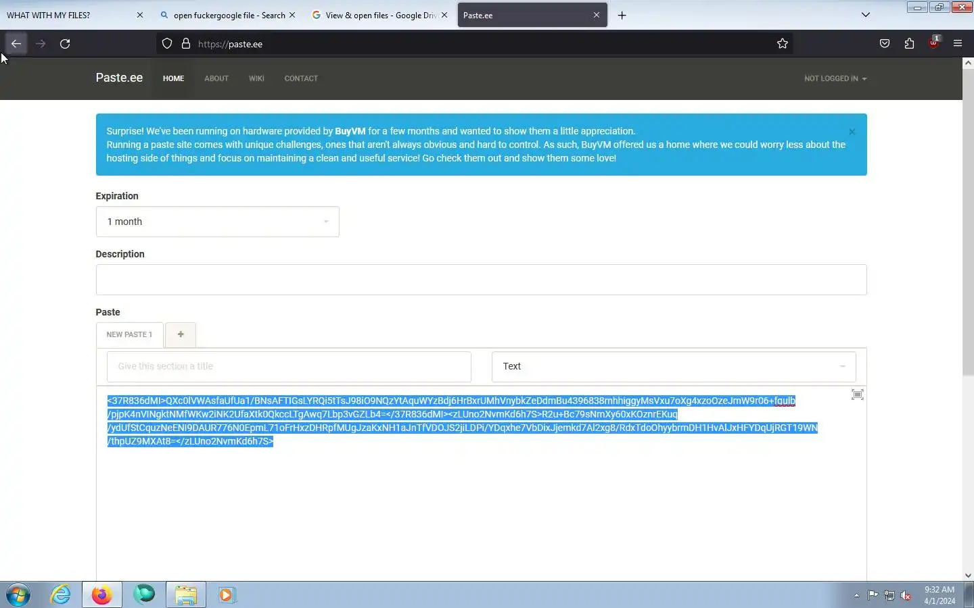Reload the Paste.ee page
Screen dimensions: 974x608
point(65,44)
